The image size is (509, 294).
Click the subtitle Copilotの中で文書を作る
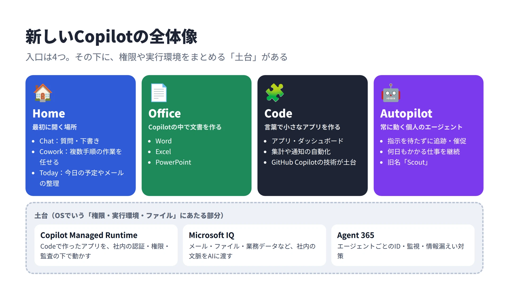[x=185, y=127]
